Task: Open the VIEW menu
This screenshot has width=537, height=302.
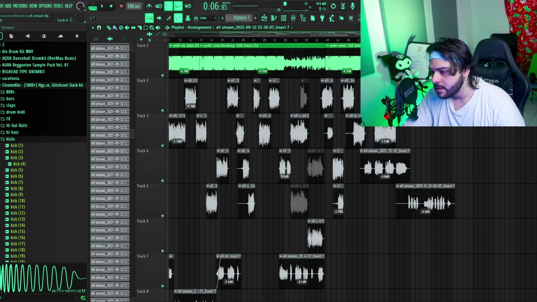Action: (x=33, y=6)
